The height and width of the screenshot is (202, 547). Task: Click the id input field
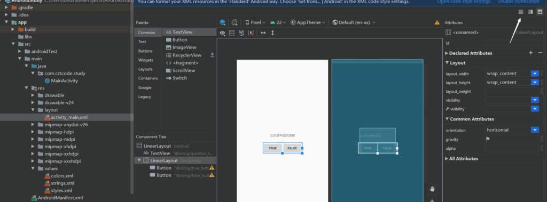(512, 43)
